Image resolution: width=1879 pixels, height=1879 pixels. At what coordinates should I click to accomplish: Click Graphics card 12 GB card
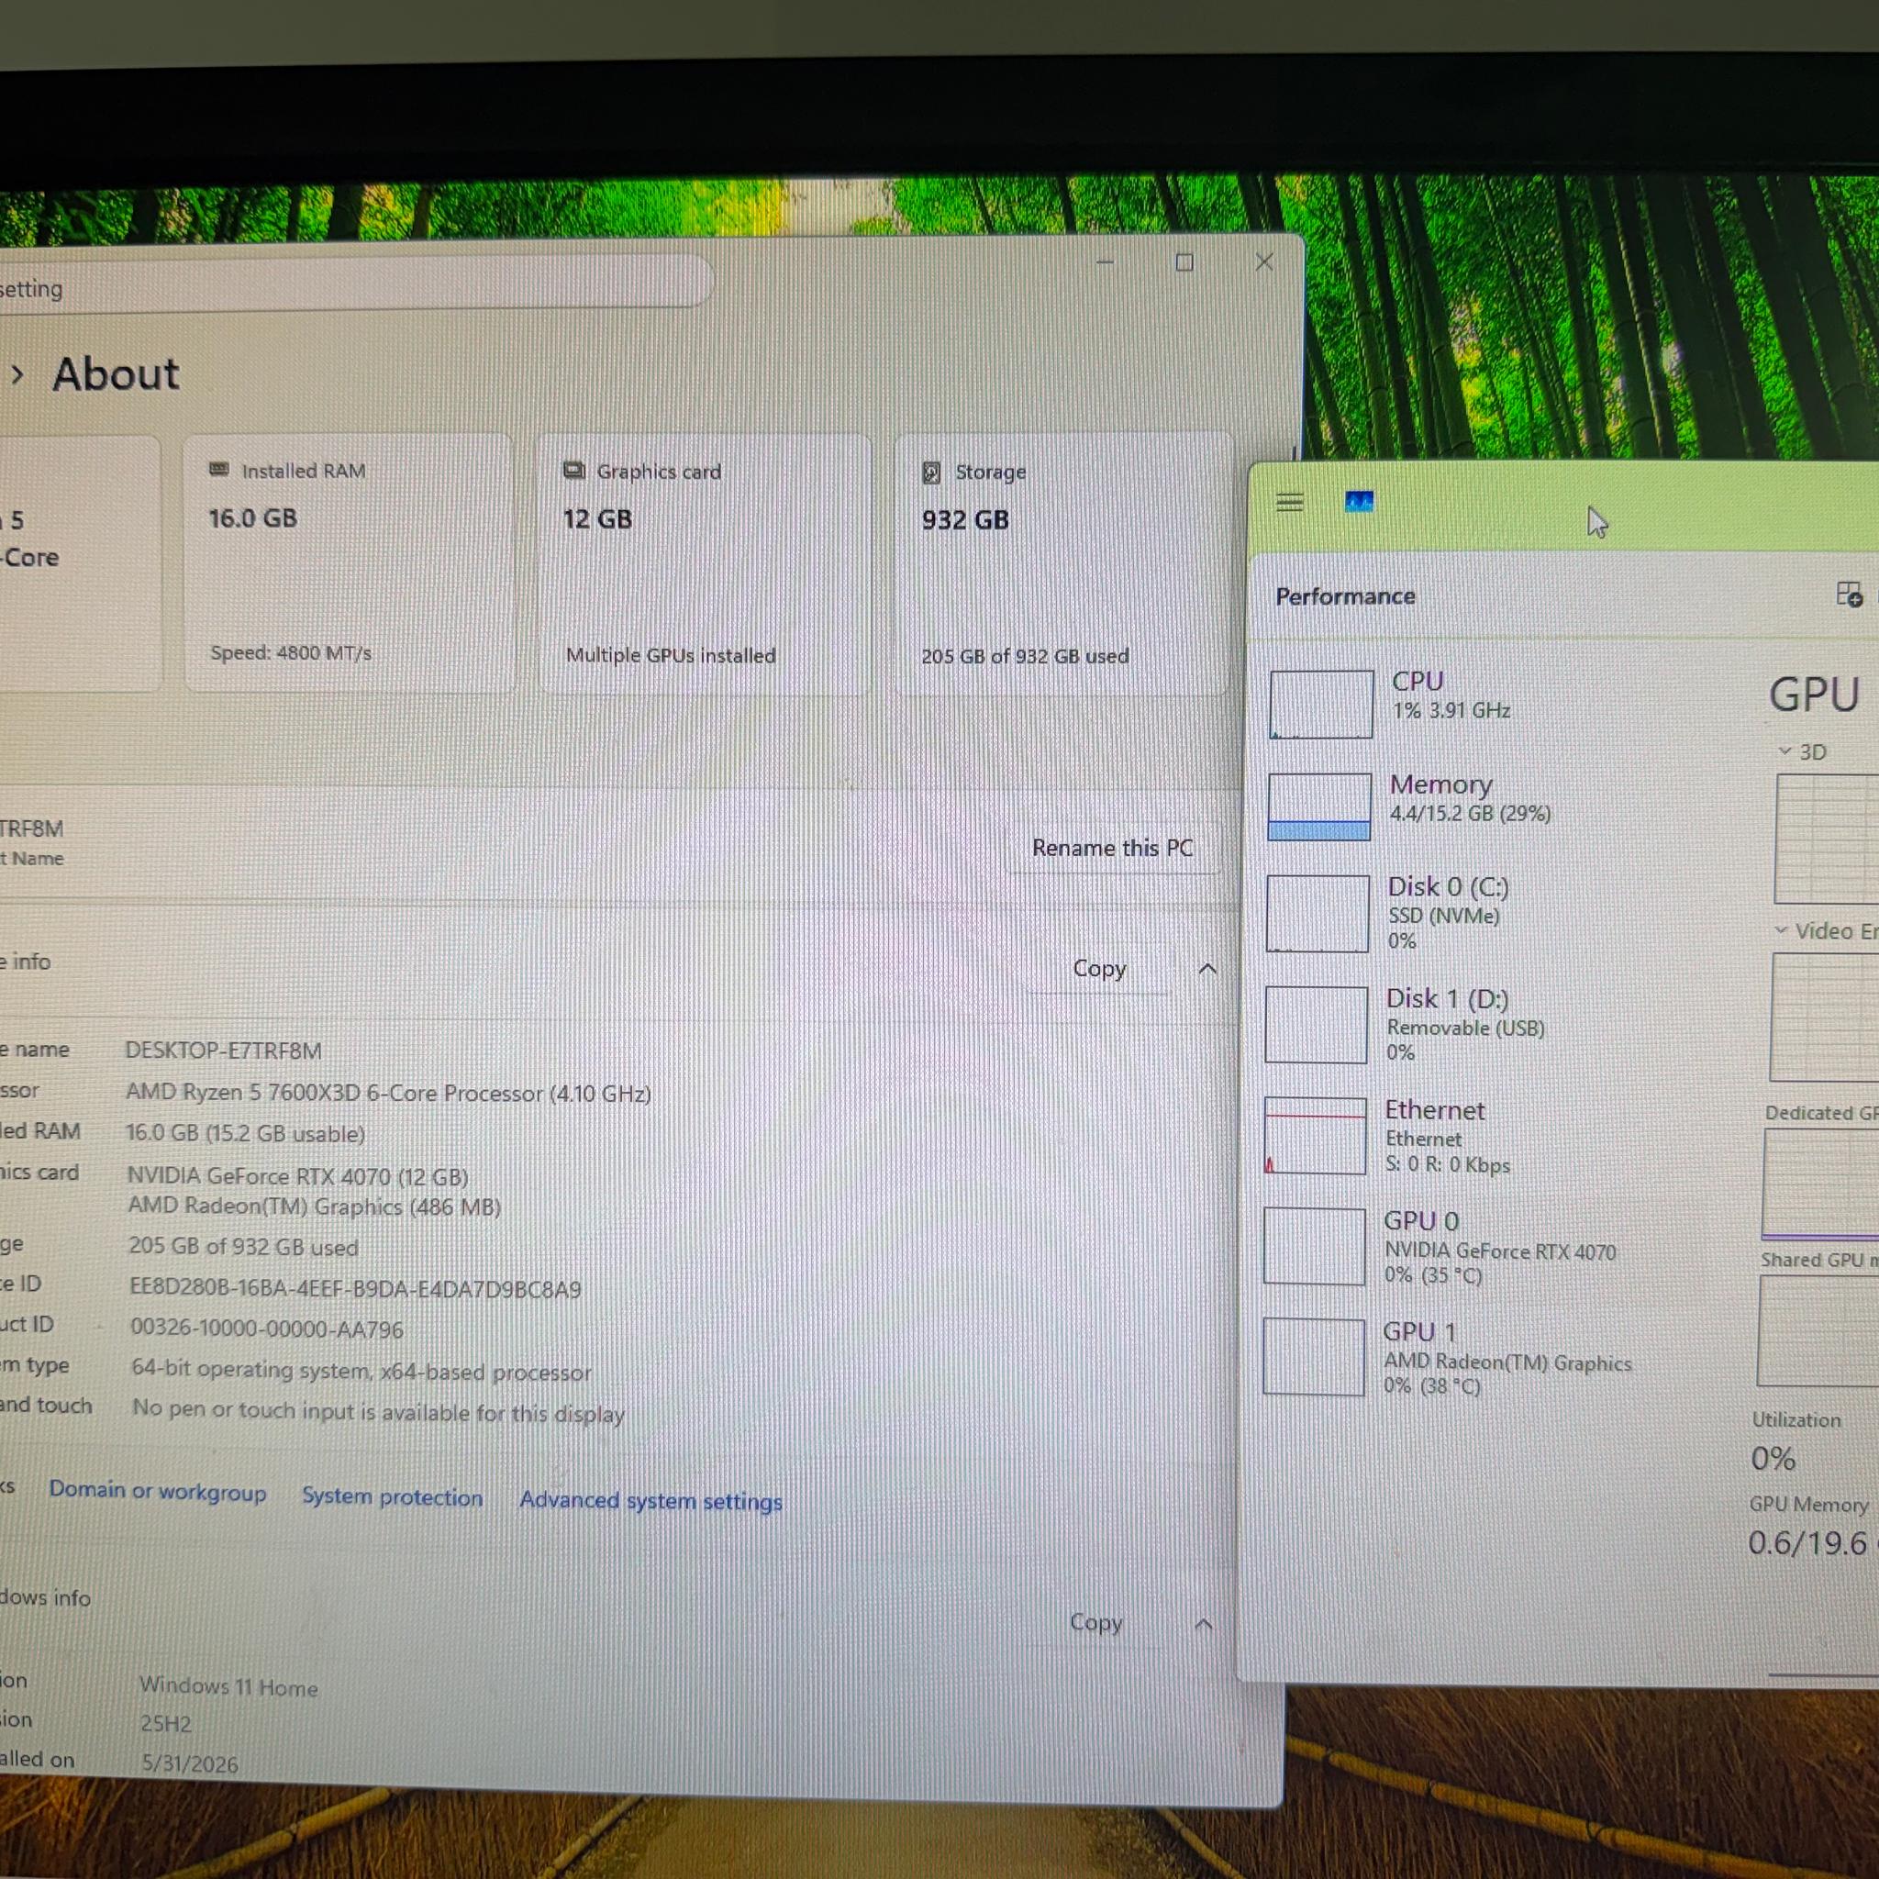(706, 564)
